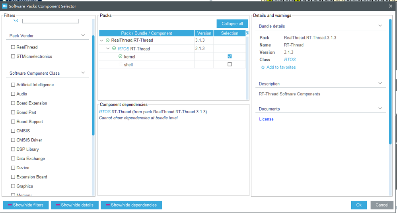Viewport: 397px width, 215px height.
Task: Click the Pack / Bundle / Component column header
Action: 147,33
